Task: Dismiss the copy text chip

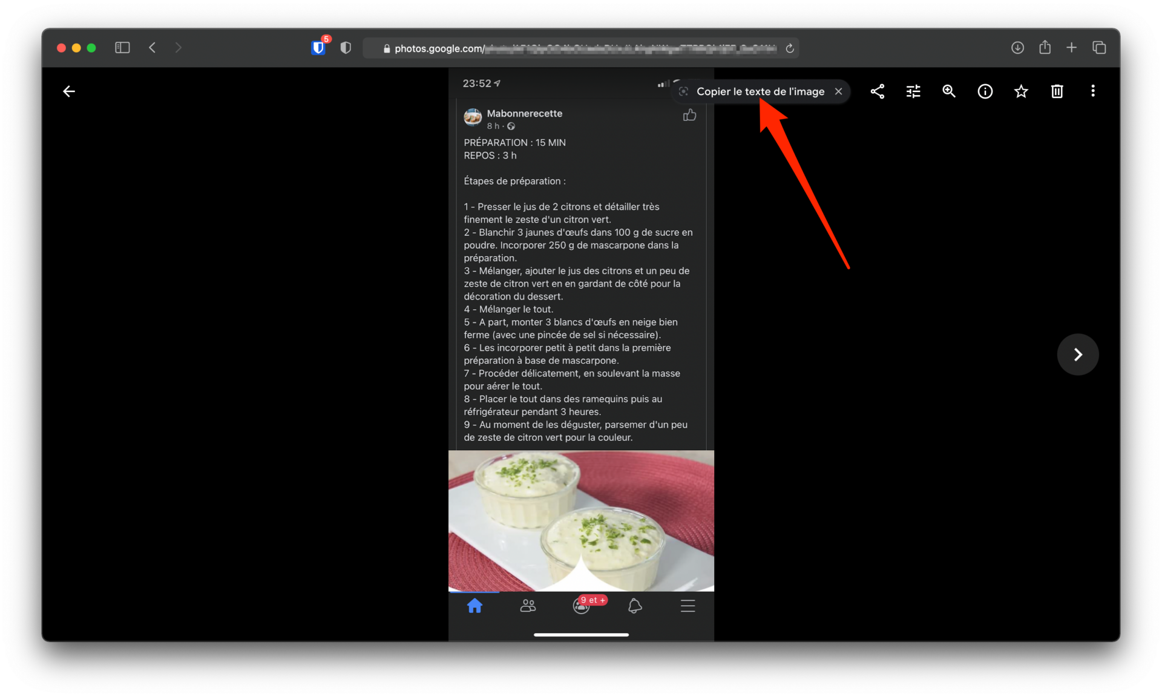Action: [838, 91]
